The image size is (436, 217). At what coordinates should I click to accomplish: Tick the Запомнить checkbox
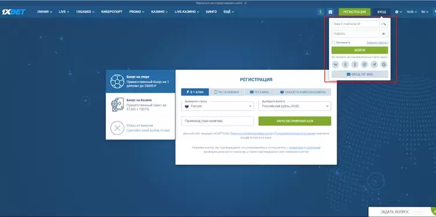point(333,42)
